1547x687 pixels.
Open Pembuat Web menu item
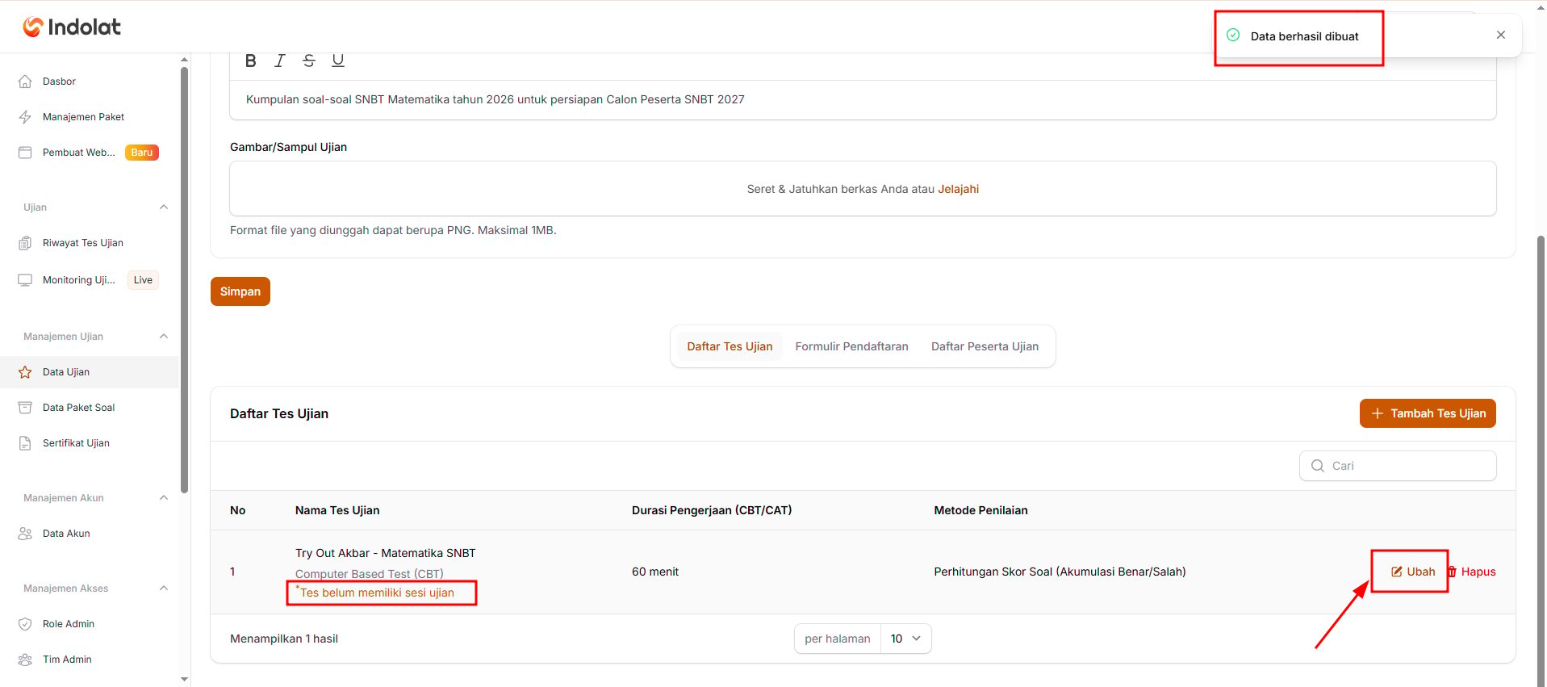coord(79,153)
